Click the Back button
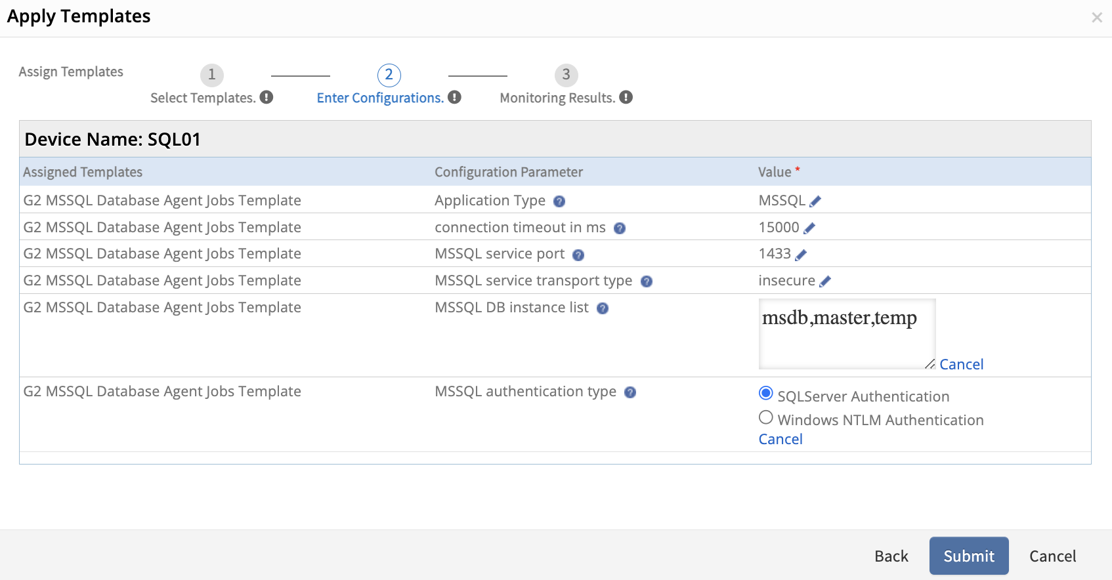Viewport: 1112px width, 580px height. pos(891,556)
